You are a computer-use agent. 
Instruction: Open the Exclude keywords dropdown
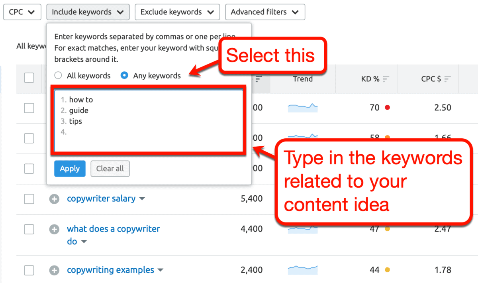(x=177, y=12)
